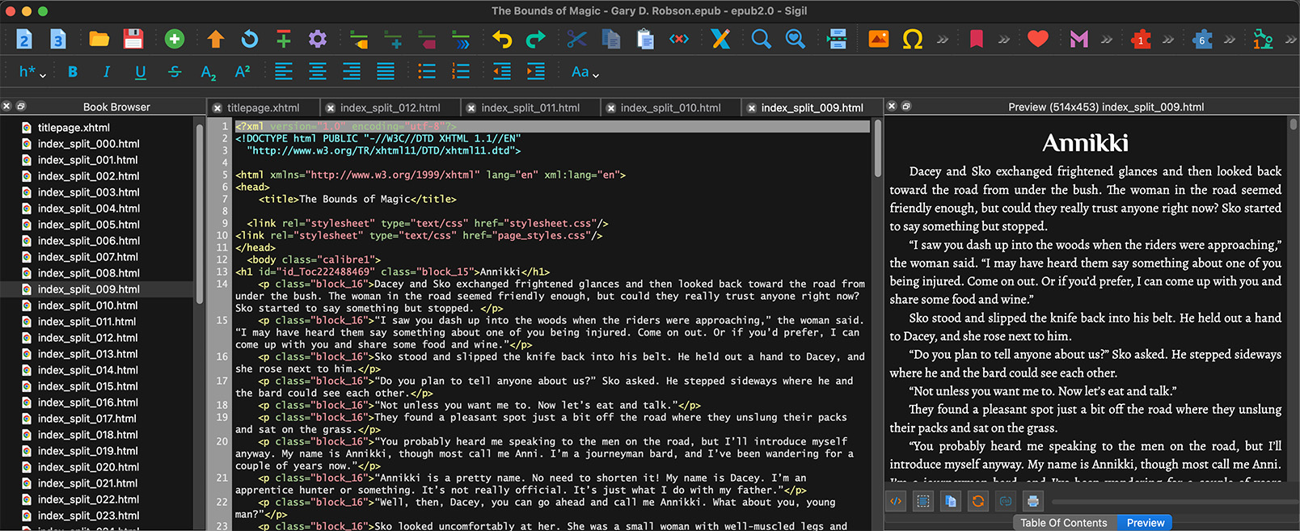Screen dimensions: 1300x531
Task: Open the Insert Special Character omega tool
Action: point(912,39)
